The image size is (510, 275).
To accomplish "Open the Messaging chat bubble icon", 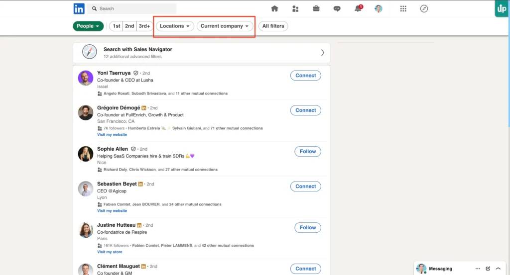I will point(337,8).
